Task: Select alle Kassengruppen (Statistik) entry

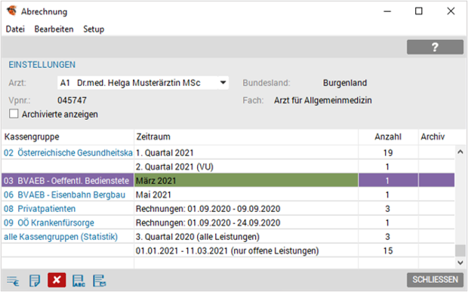Action: pos(60,237)
